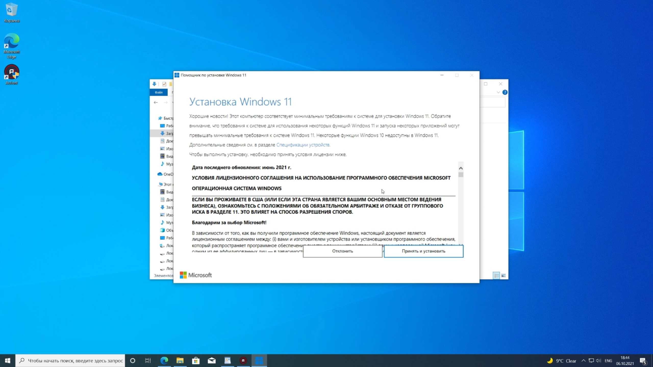Decline license with 'Отклонить' button
Viewport: 653px width, 367px height.
(x=342, y=251)
